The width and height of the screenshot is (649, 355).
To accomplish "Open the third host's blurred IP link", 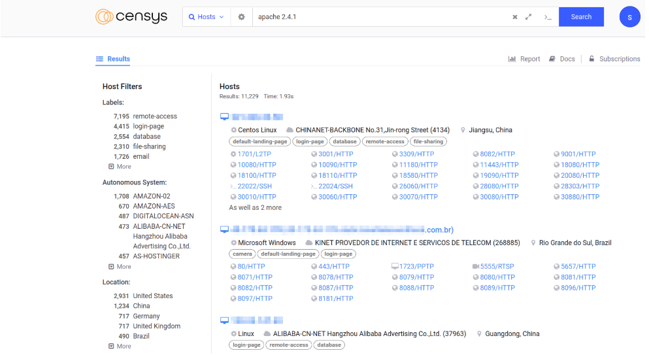I will 257,320.
